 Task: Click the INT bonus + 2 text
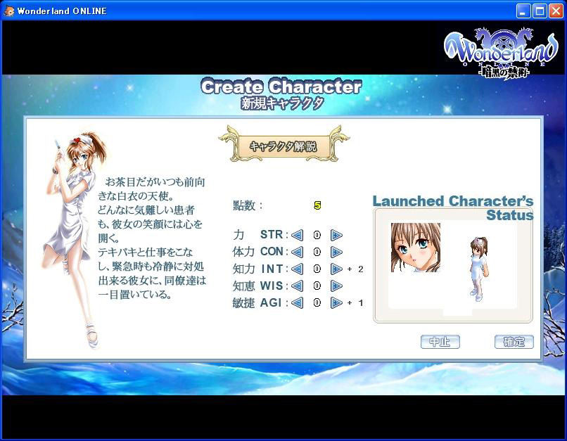click(x=355, y=269)
